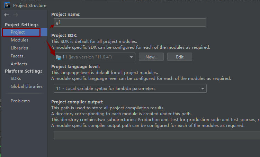Click the back arrow navigation icon
The height and width of the screenshot is (157, 260).
tap(7, 15)
